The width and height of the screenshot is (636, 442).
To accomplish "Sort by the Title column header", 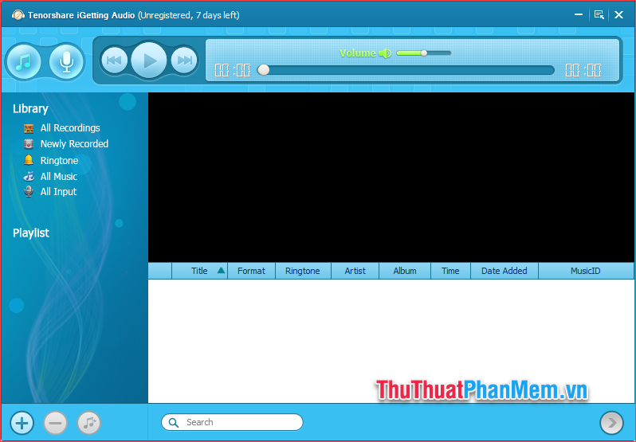I will pos(199,271).
